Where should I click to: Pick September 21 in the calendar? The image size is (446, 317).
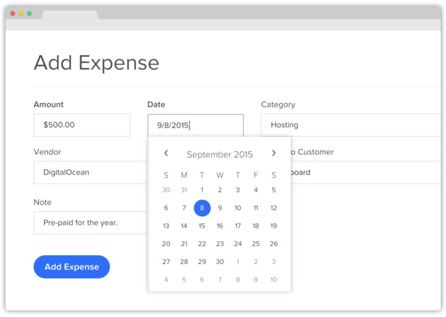point(184,244)
